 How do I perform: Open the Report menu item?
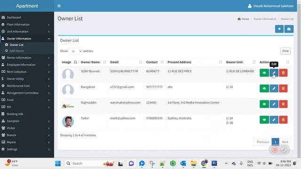[x=27, y=142]
